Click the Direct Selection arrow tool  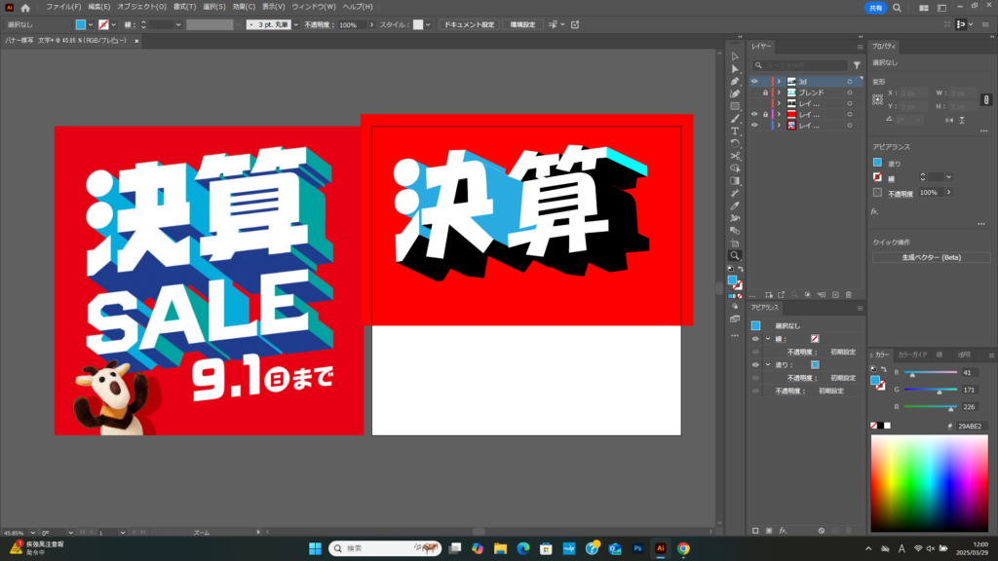736,69
